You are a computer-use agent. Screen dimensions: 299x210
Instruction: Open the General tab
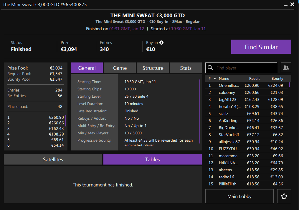tap(87, 68)
